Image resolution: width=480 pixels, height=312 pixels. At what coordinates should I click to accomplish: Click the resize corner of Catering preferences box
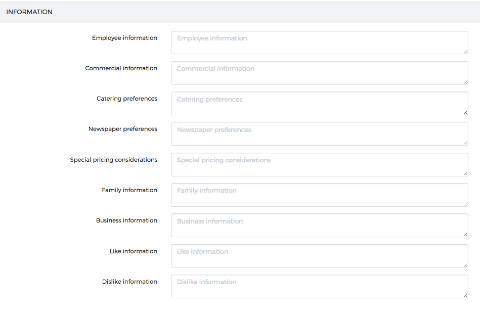465,112
